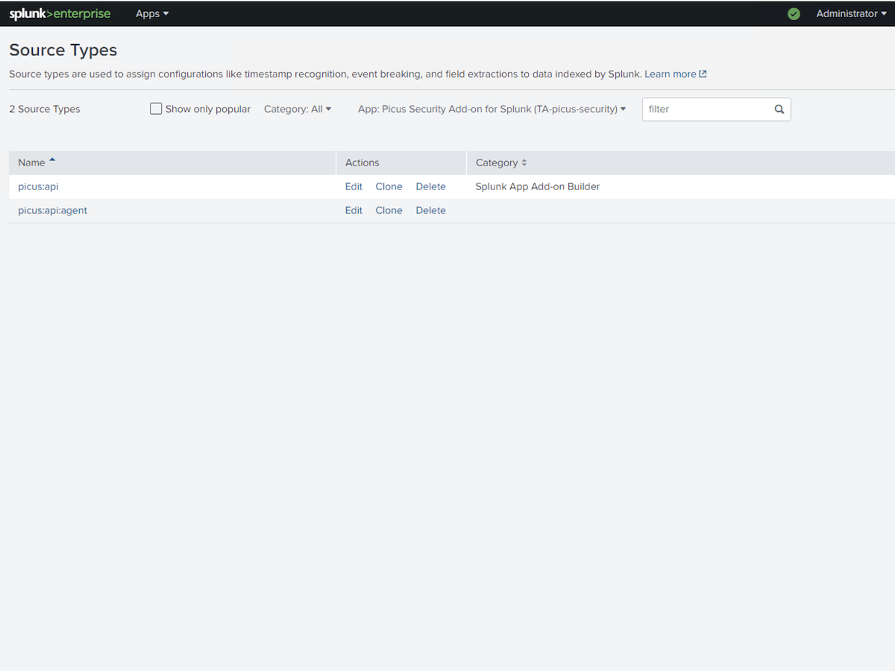
Task: Click the search magnifier icon in filter box
Action: [x=779, y=109]
